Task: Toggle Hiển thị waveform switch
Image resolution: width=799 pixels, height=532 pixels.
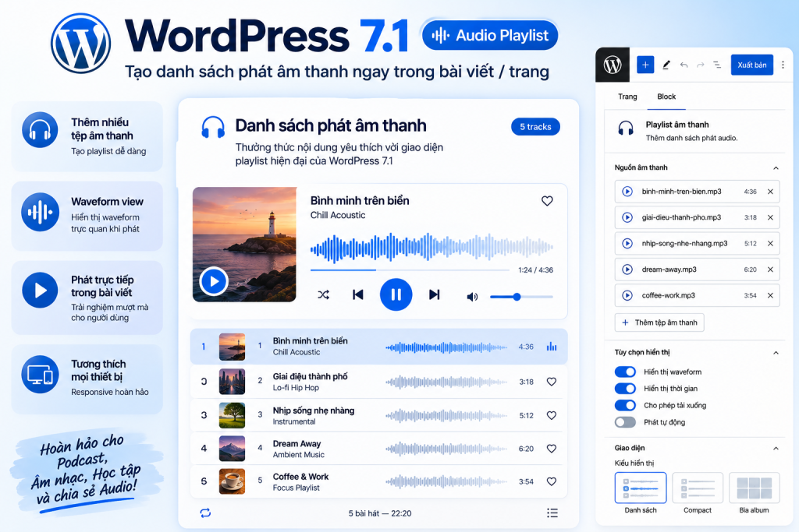Action: point(625,372)
